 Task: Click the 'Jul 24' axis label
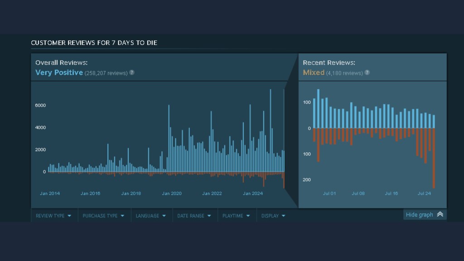(424, 193)
